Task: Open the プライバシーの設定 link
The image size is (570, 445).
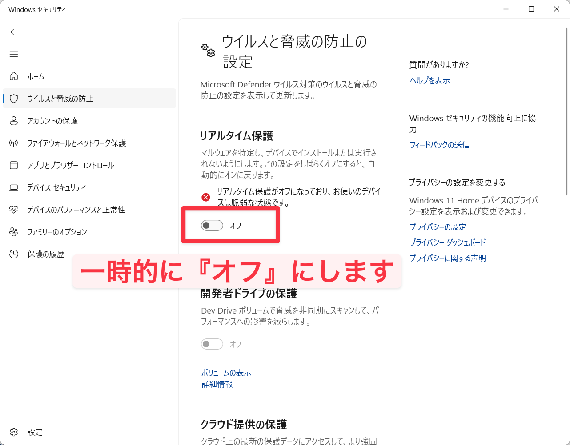Action: click(x=438, y=227)
